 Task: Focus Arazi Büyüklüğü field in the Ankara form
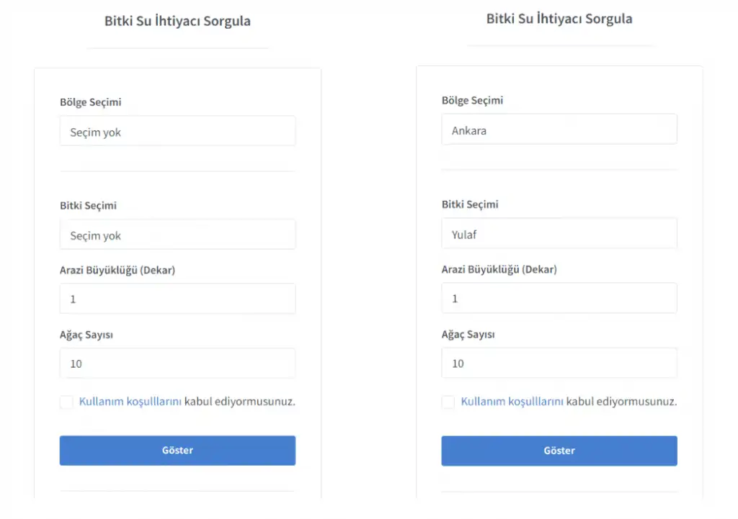coord(559,298)
